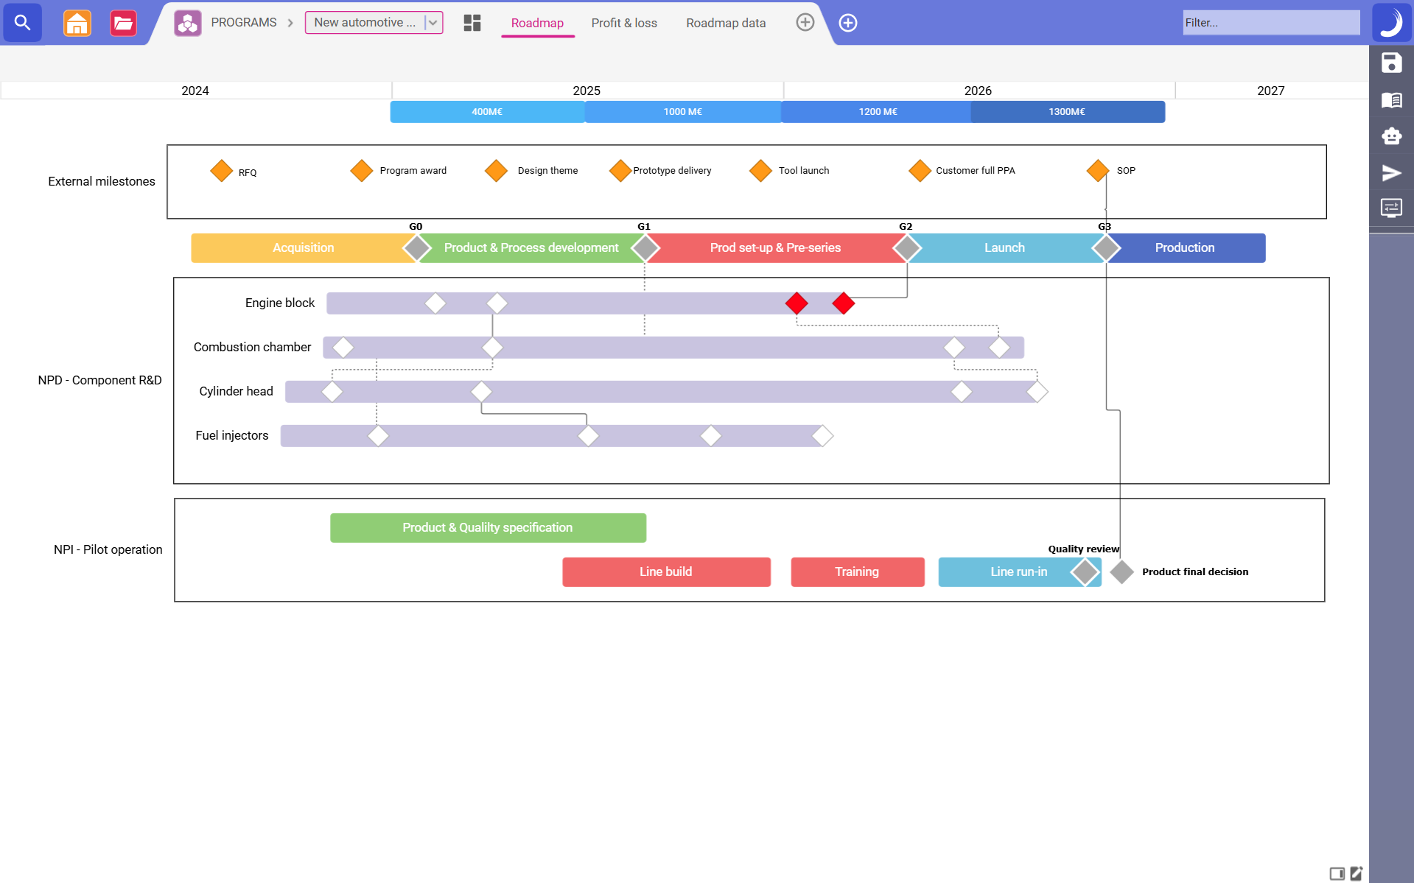Select the Acquisition phase bar
Image resolution: width=1414 pixels, height=883 pixels.
303,248
